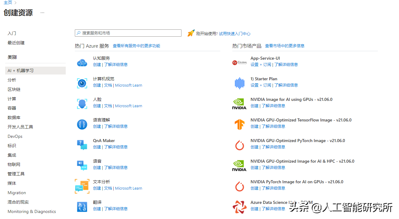Go back to the 主页 breadcrumb
This screenshot has height=219, width=399.
tap(8, 2)
